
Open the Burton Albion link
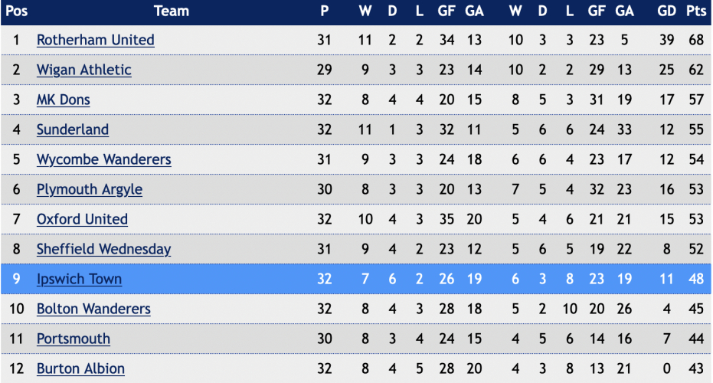[x=80, y=369]
